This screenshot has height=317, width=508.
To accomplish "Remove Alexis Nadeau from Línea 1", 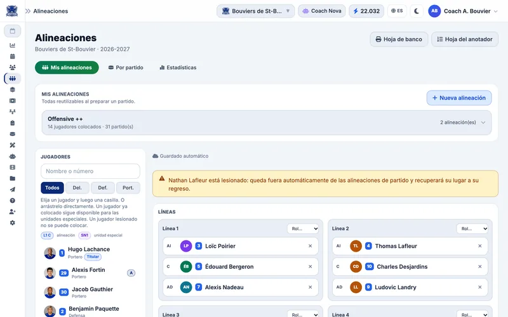I will point(310,287).
